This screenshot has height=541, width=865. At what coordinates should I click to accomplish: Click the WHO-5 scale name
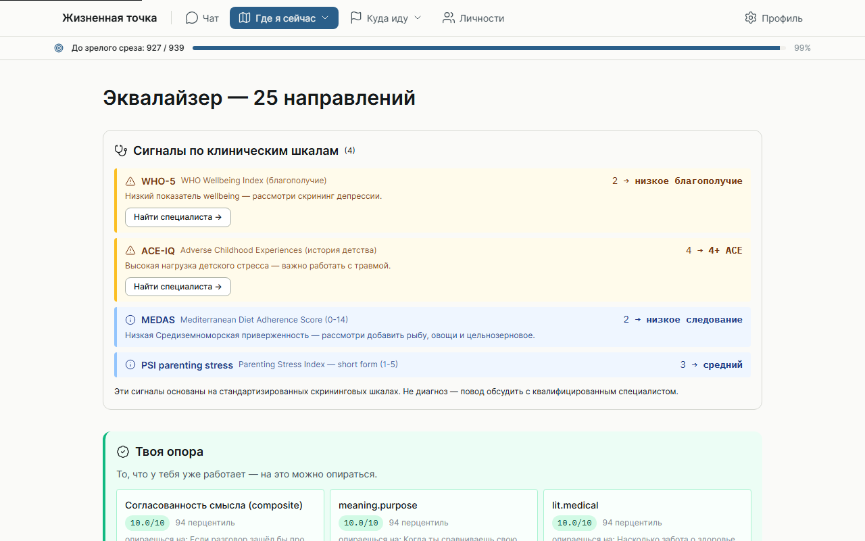(x=158, y=181)
